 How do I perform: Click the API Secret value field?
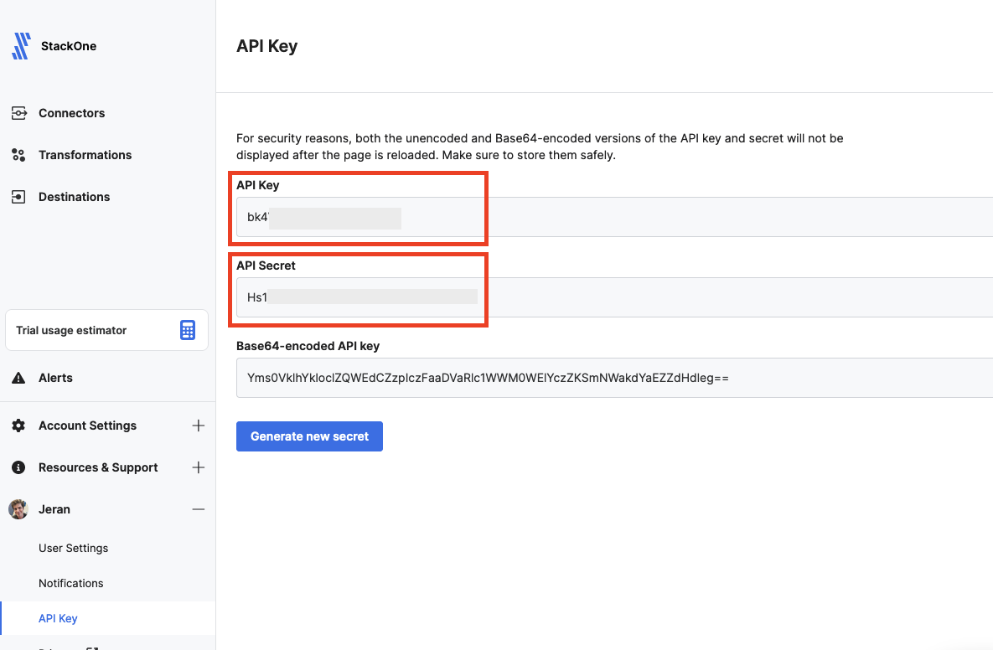coord(352,297)
